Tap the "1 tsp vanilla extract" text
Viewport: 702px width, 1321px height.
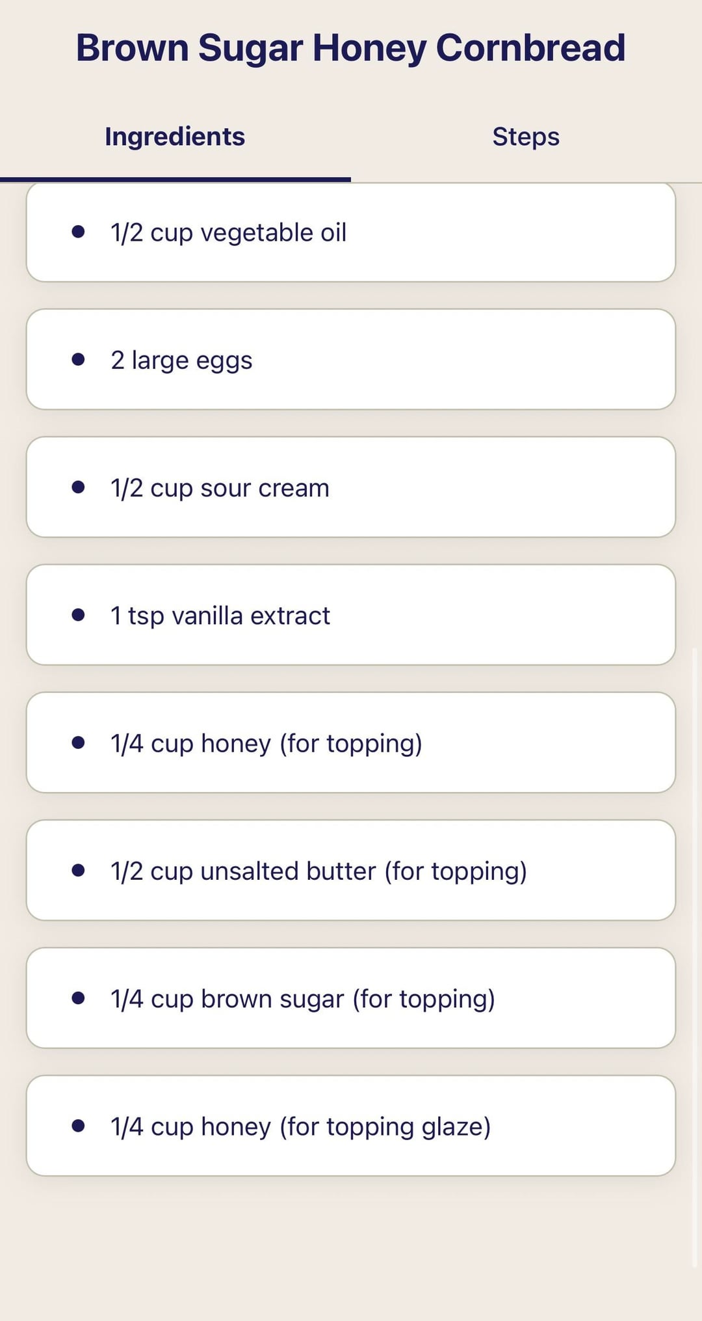(x=220, y=616)
